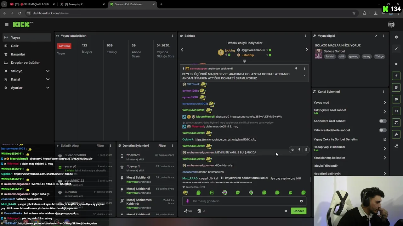Open Yasaklanmış kelimeler chevron
Viewport: 403px width, 226px height.
click(385, 158)
